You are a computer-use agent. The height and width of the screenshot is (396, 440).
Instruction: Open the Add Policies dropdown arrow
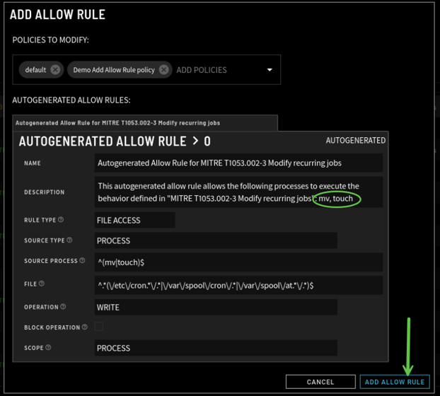point(270,69)
